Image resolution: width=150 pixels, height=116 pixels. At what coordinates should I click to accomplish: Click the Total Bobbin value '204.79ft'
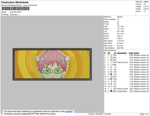pos(120,48)
